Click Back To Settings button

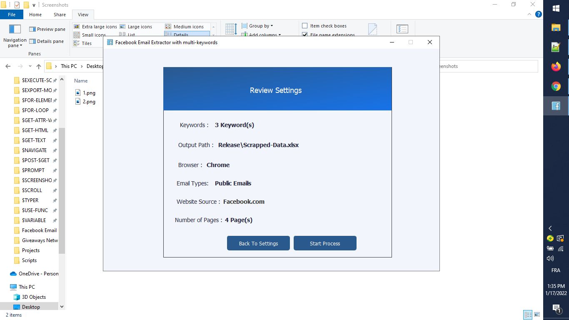pos(258,243)
